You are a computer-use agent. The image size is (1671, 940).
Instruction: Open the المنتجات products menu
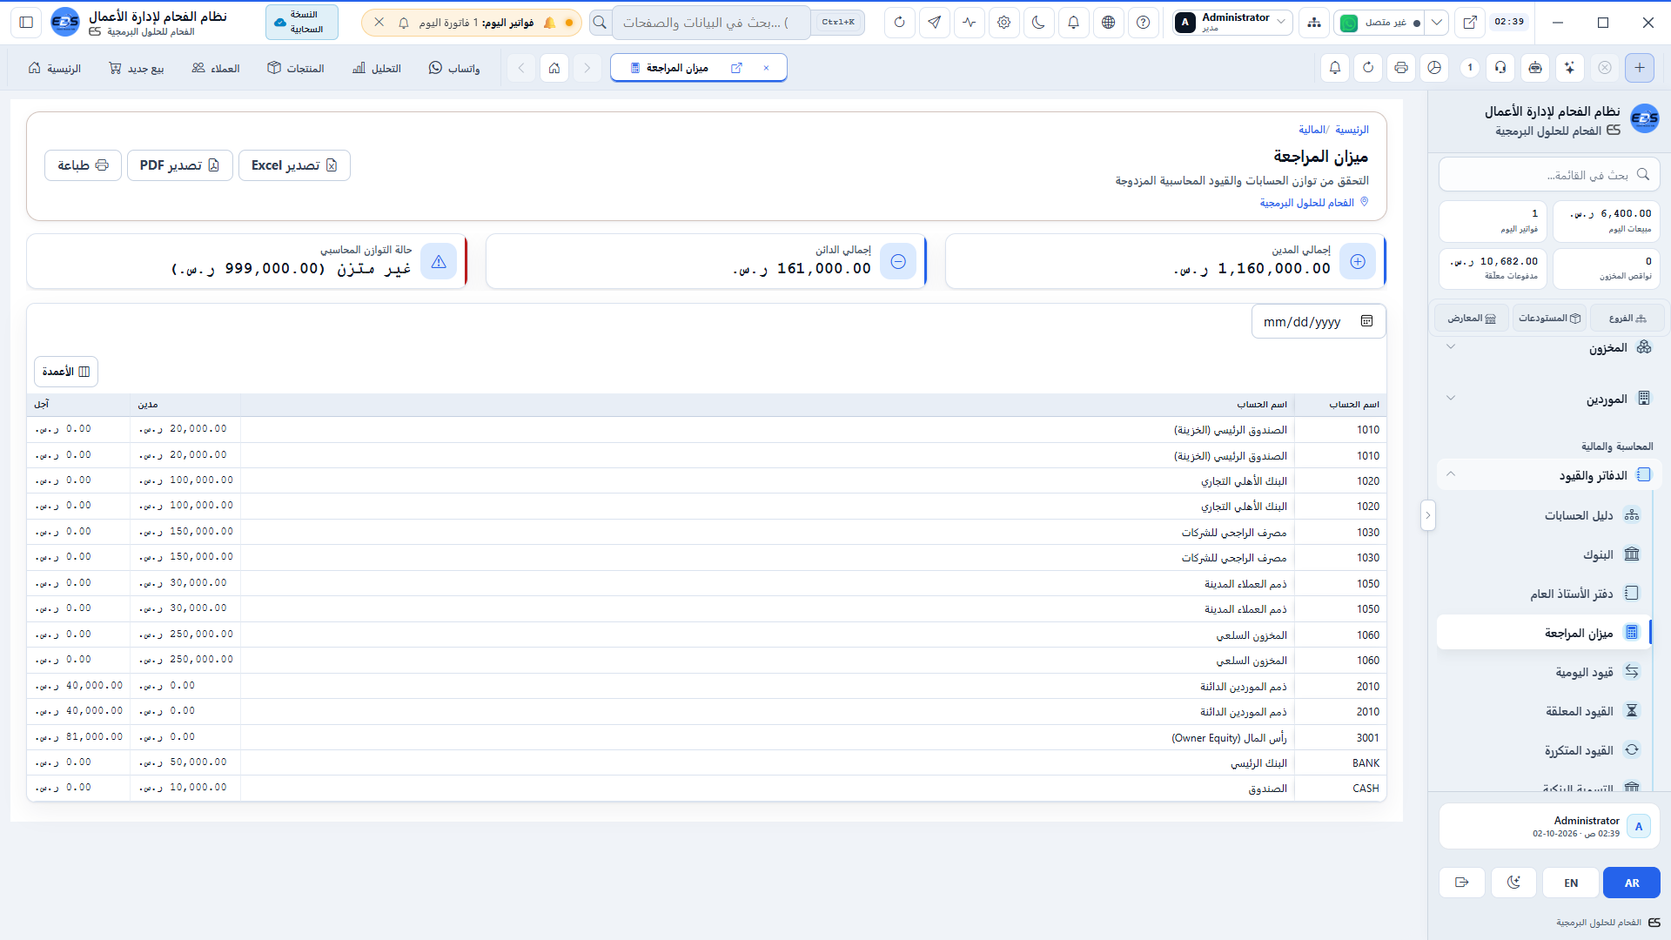coord(296,68)
